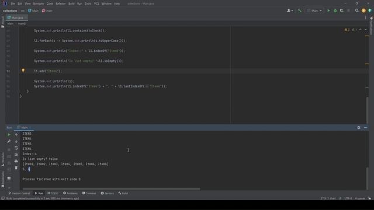Viewport: 374px width, 210px height.
Task: Open the Help menu
Action: 117,3
